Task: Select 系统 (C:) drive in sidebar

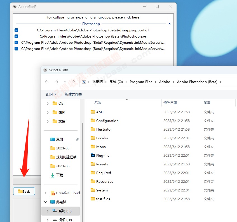Action: [65, 211]
